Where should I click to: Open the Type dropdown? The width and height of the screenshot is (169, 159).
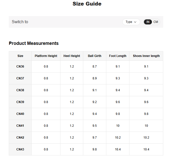[x=131, y=22]
